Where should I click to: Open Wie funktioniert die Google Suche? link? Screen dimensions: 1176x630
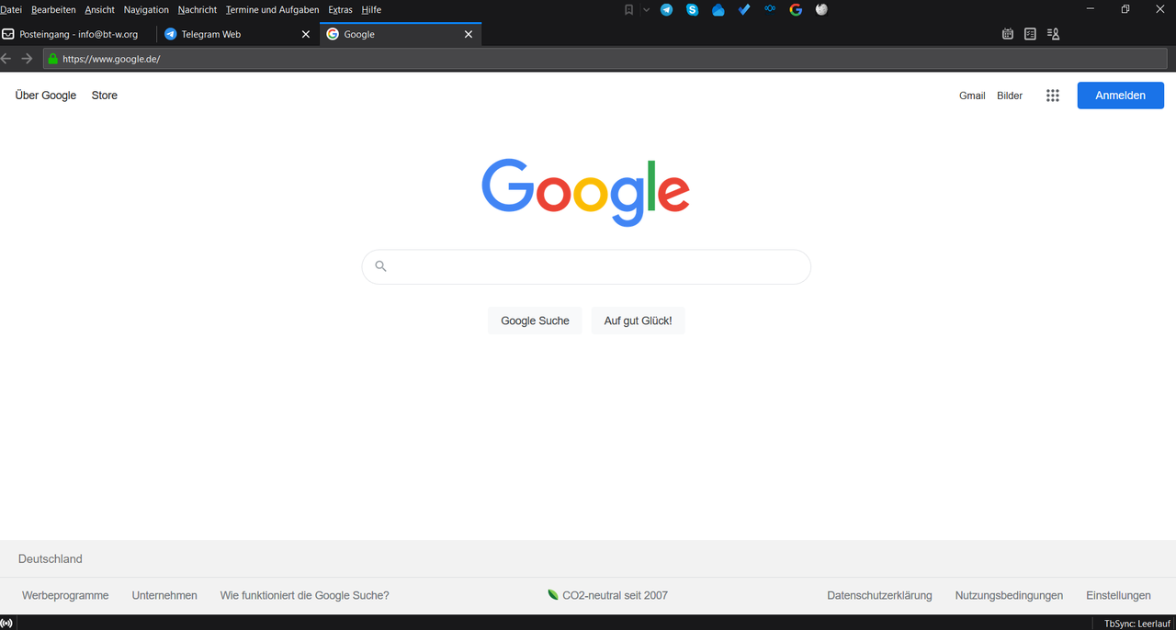(305, 595)
